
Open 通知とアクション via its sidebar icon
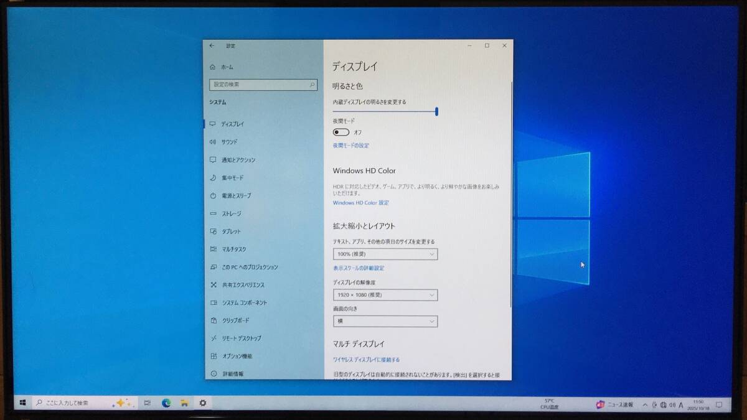click(213, 160)
